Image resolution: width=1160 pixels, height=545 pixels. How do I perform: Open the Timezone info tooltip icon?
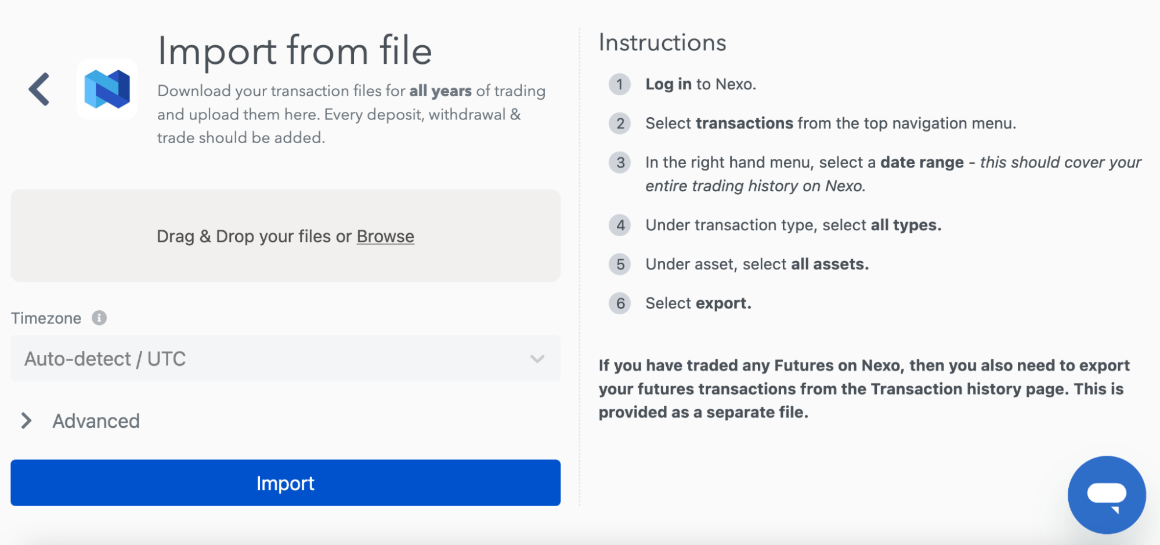99,318
